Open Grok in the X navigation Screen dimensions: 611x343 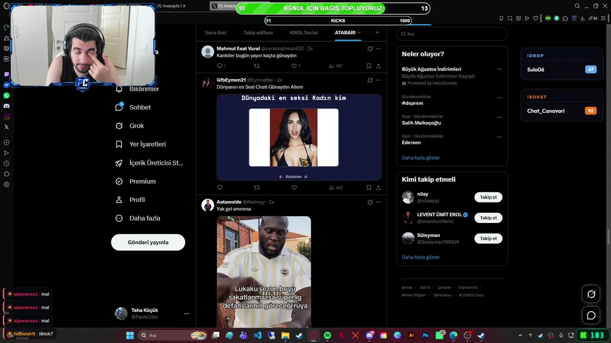click(130, 126)
